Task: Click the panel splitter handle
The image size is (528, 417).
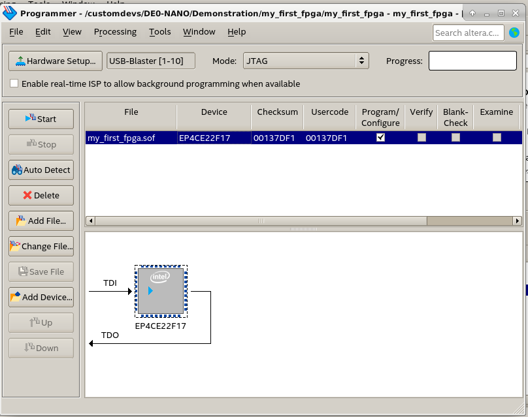Action: tap(303, 229)
